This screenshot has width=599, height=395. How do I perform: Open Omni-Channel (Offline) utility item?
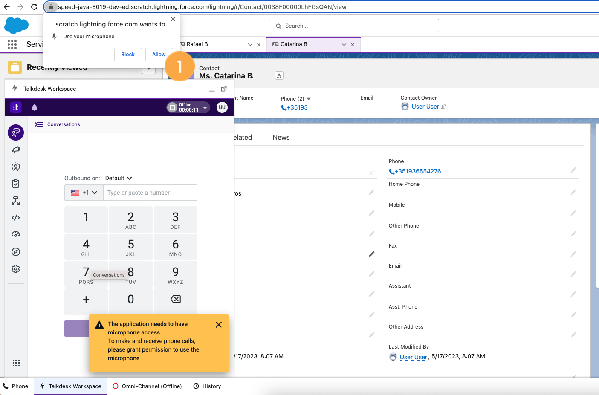pyautogui.click(x=147, y=386)
